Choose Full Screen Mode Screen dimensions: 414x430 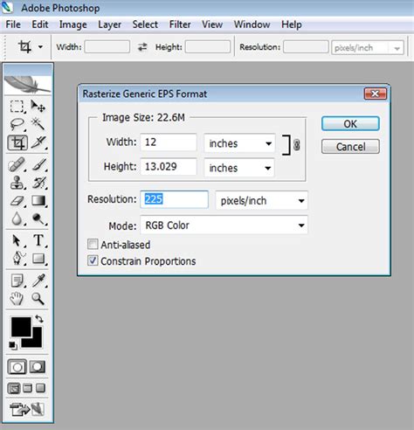[x=40, y=388]
